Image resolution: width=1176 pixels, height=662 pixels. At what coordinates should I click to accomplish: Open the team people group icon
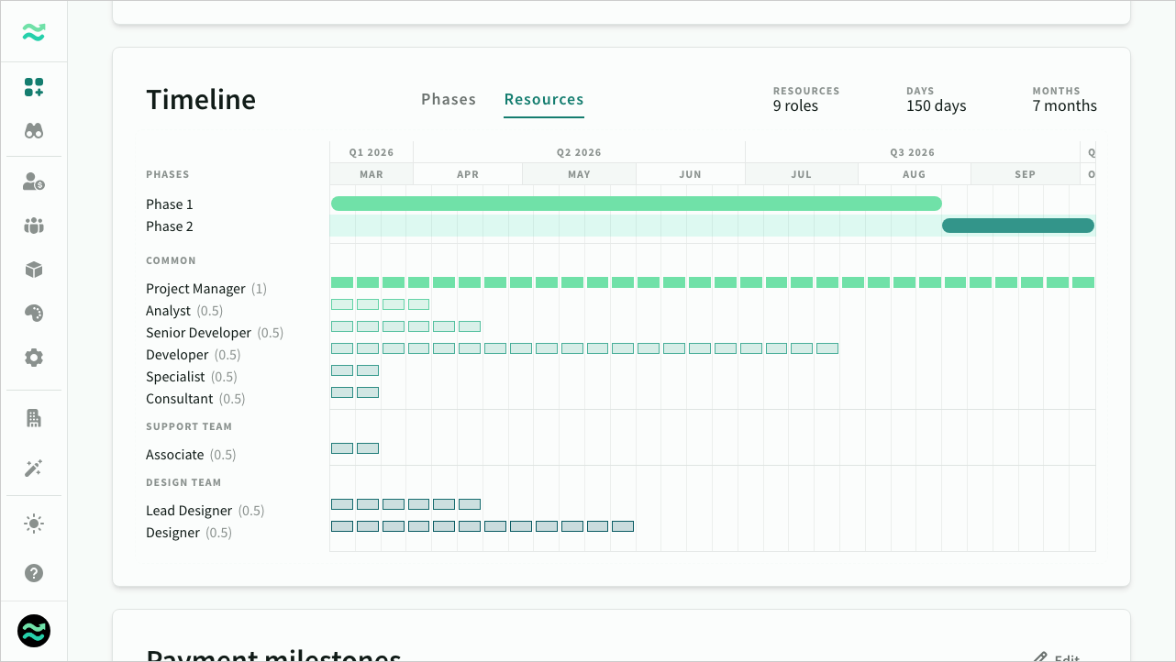pos(34,226)
